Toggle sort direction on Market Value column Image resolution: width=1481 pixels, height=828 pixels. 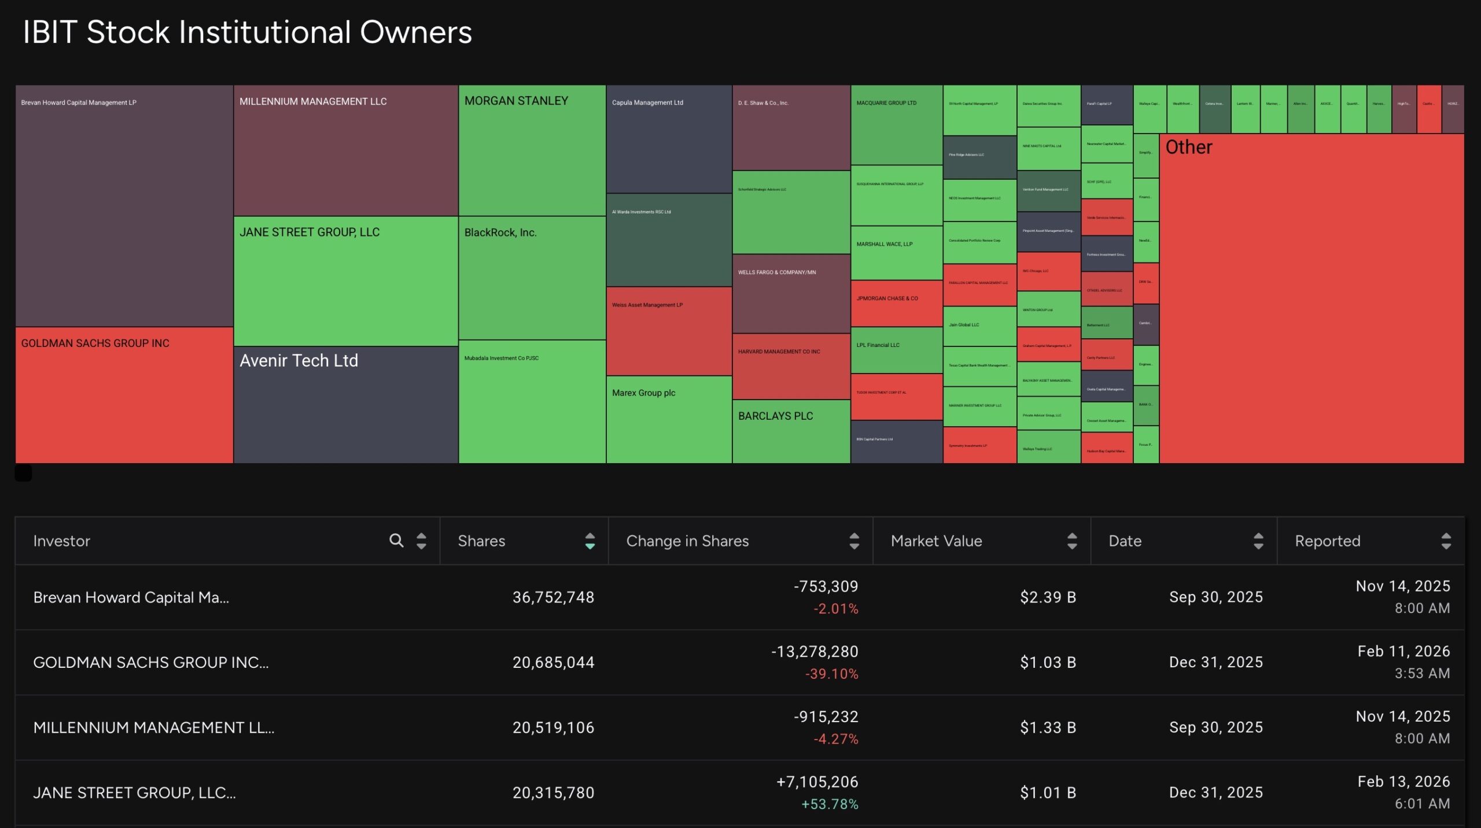1073,541
